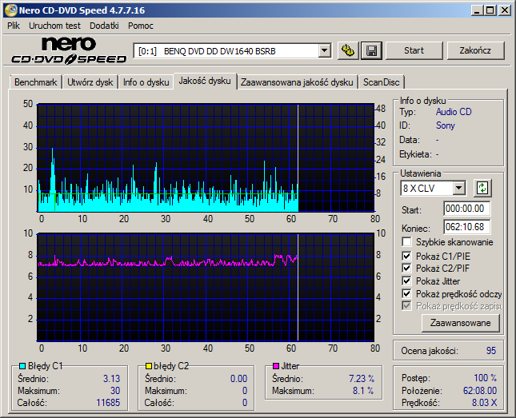Switch to the Utwórz dysk tab
The height and width of the screenshot is (418, 516).
pos(90,82)
